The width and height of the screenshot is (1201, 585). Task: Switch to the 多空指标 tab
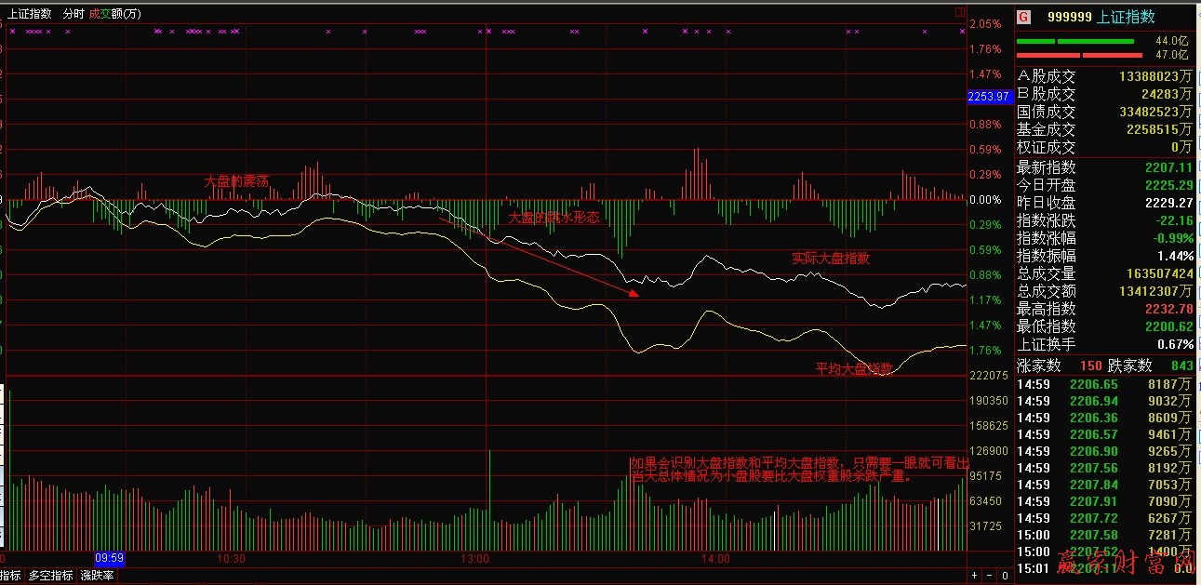pyautogui.click(x=51, y=576)
